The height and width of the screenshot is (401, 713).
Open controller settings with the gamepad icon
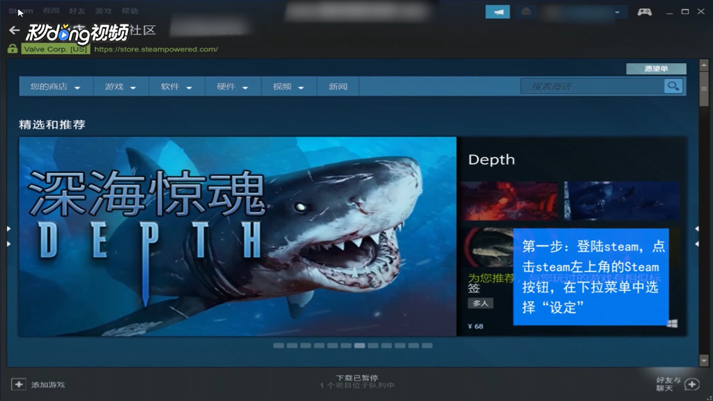point(644,11)
